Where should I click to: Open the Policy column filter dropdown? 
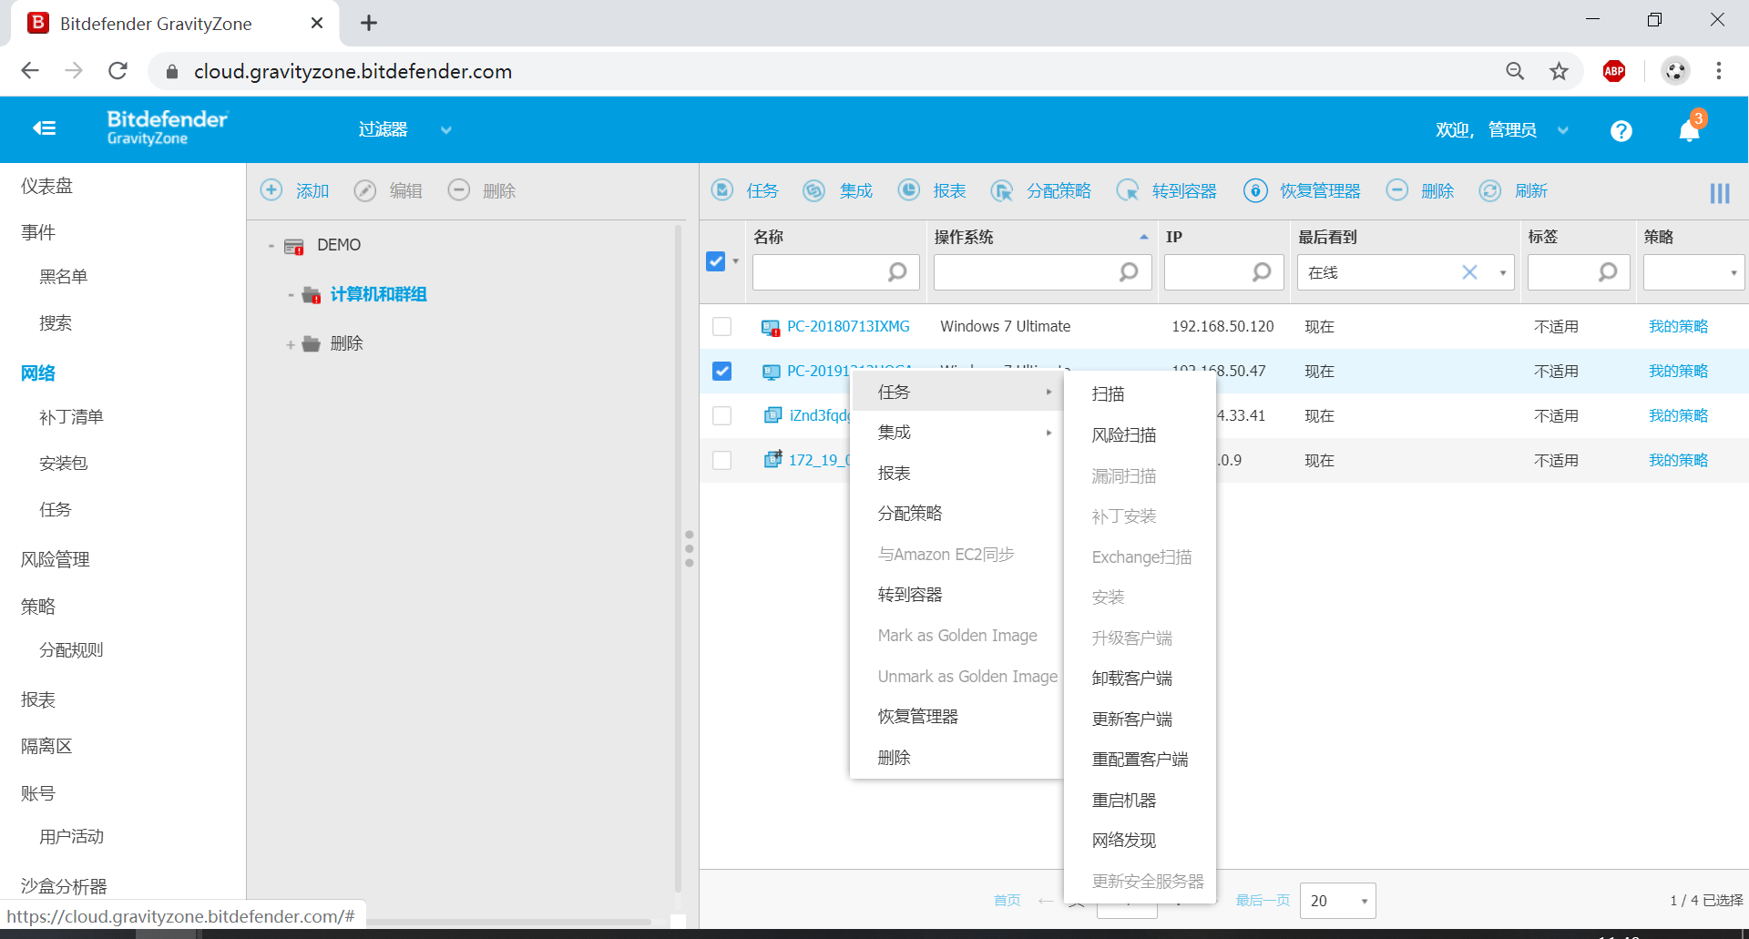(x=1734, y=272)
